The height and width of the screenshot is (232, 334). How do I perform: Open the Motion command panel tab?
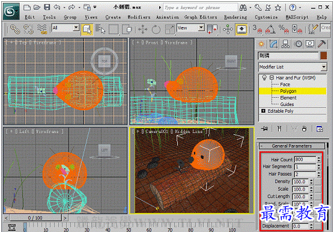tap(299, 44)
